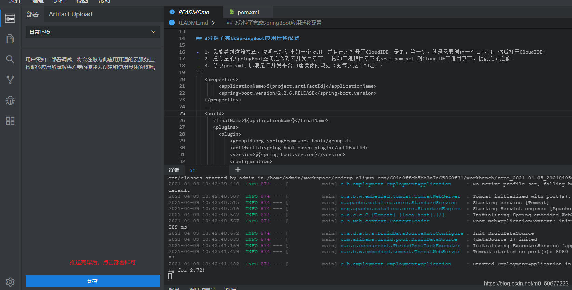Switch to the pom.xml editor tab

point(248,12)
